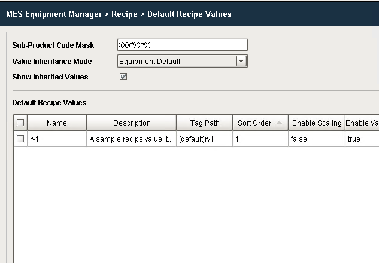Click Default Recipe Values in the breadcrumb

[x=189, y=14]
